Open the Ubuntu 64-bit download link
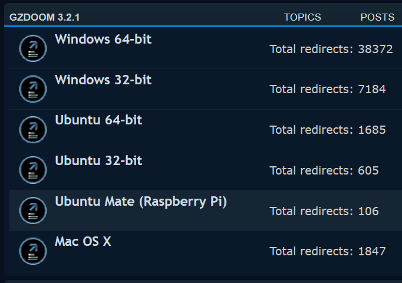 (98, 120)
